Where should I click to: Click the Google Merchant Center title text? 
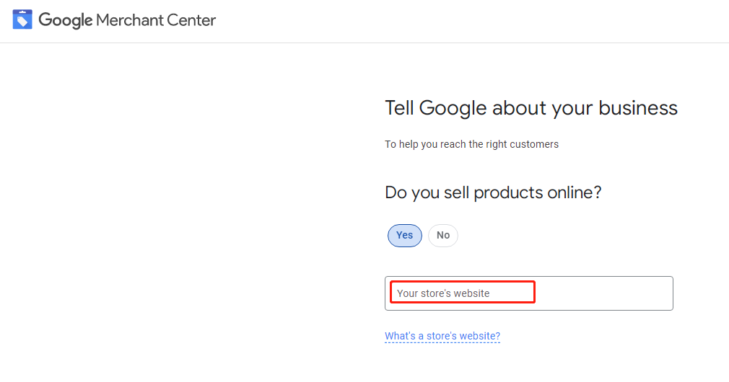tap(127, 20)
